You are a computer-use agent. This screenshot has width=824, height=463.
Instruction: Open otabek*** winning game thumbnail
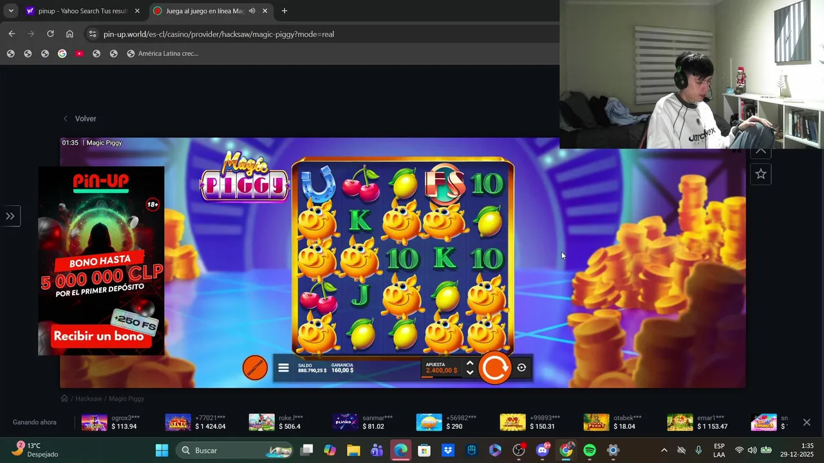[x=596, y=422]
